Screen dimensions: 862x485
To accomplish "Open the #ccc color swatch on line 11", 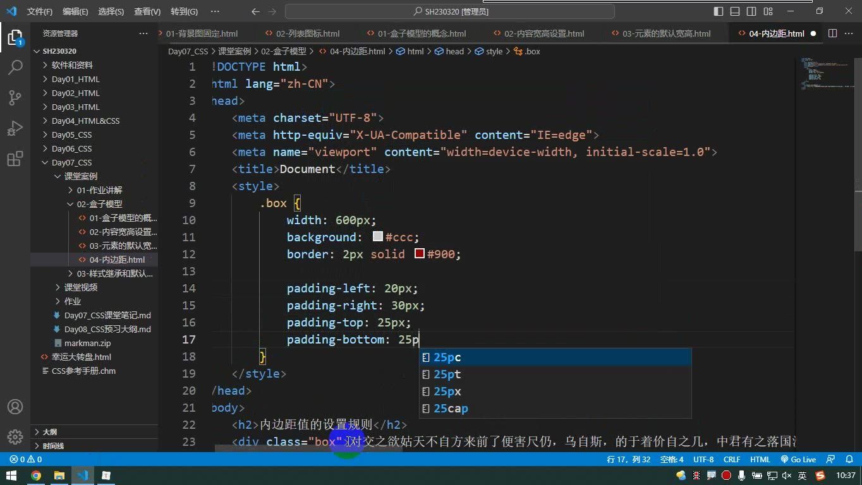I will pos(378,237).
